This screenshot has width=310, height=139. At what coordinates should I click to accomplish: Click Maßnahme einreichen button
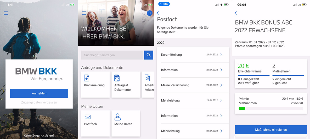pyautogui.click(x=271, y=130)
